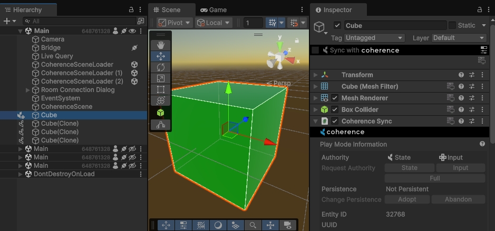This screenshot has height=231, width=495.
Task: Select the Rect Transform tool
Action: point(161,89)
